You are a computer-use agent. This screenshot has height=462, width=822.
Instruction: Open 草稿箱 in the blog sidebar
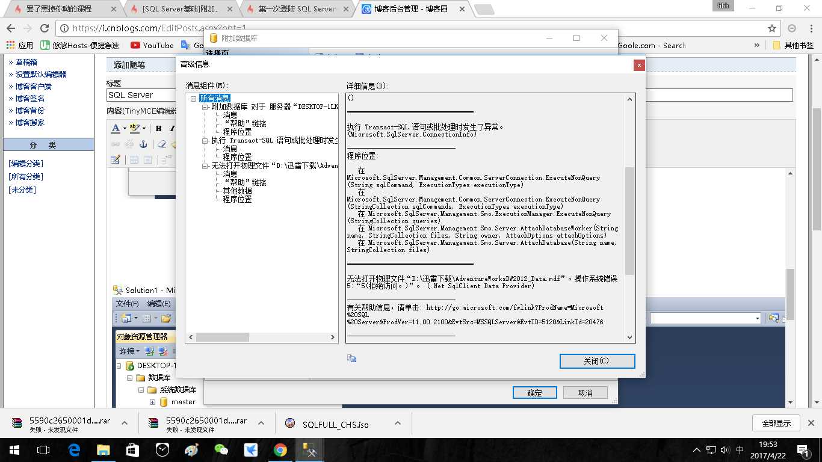(26, 62)
